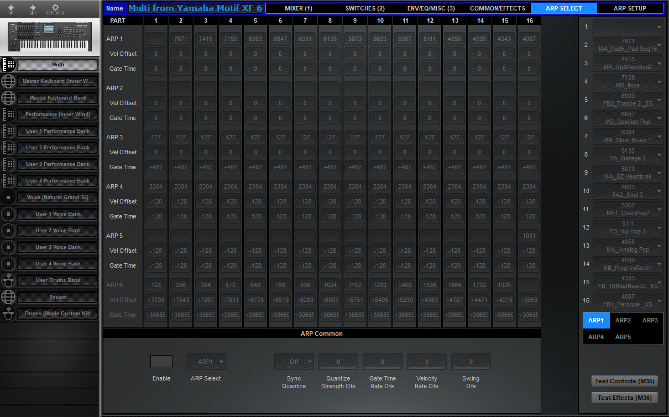This screenshot has height=417, width=669.
Task: Open the System section in the sidebar
Action: coord(57,296)
